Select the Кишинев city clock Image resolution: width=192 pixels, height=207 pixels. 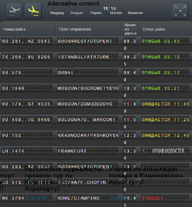click(135, 13)
